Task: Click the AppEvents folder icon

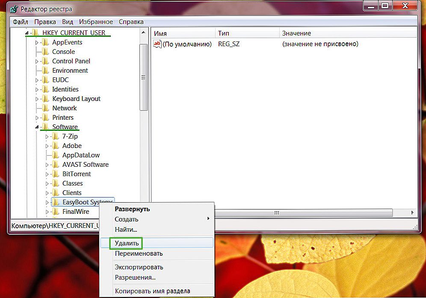Action: [46, 42]
